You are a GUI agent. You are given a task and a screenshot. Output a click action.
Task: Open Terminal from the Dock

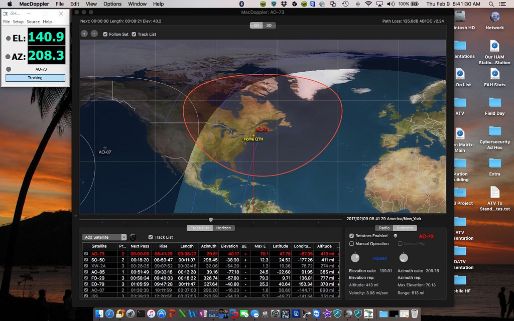[141, 313]
